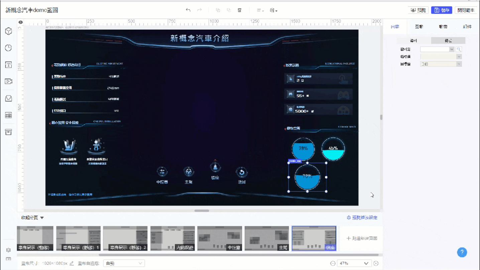Click the add new page button

(x=362, y=238)
